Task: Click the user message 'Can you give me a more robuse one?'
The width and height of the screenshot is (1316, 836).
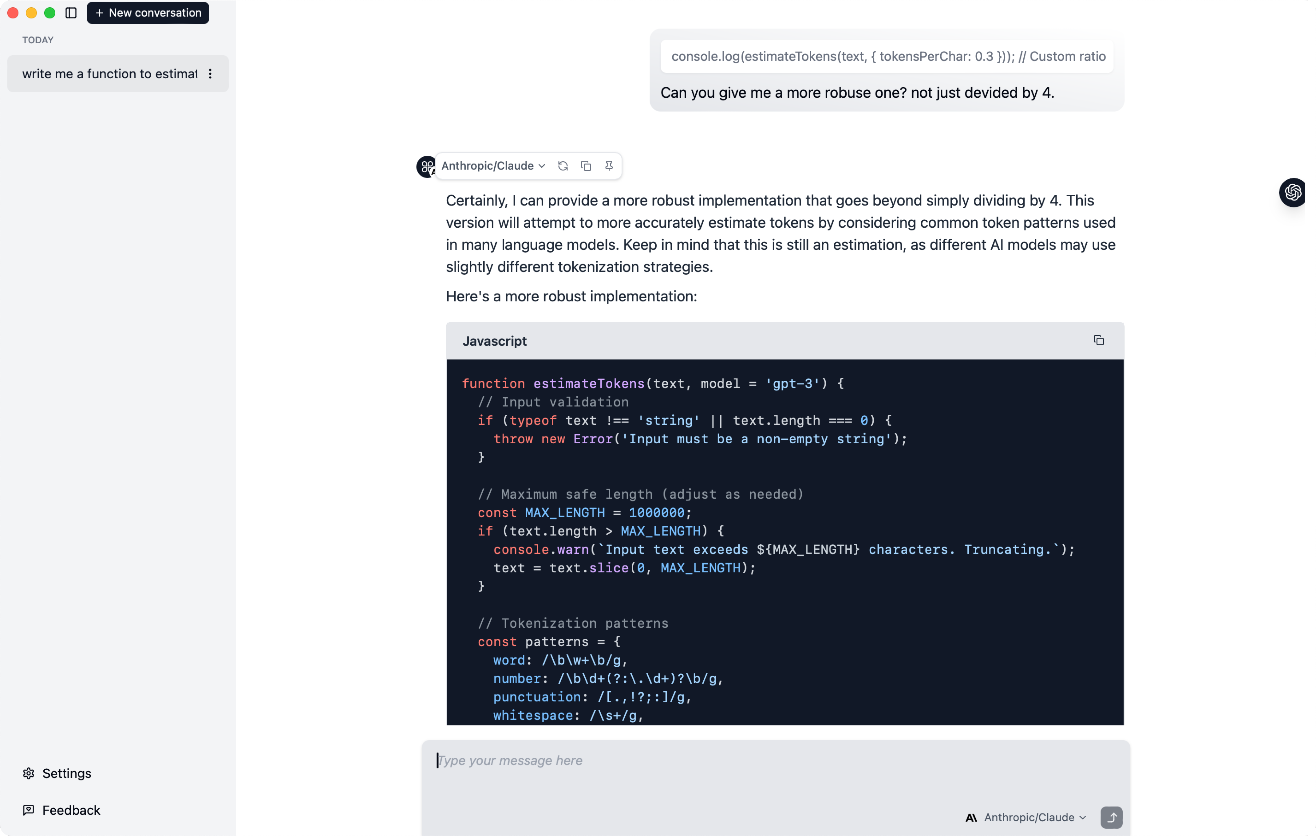Action: 857,92
